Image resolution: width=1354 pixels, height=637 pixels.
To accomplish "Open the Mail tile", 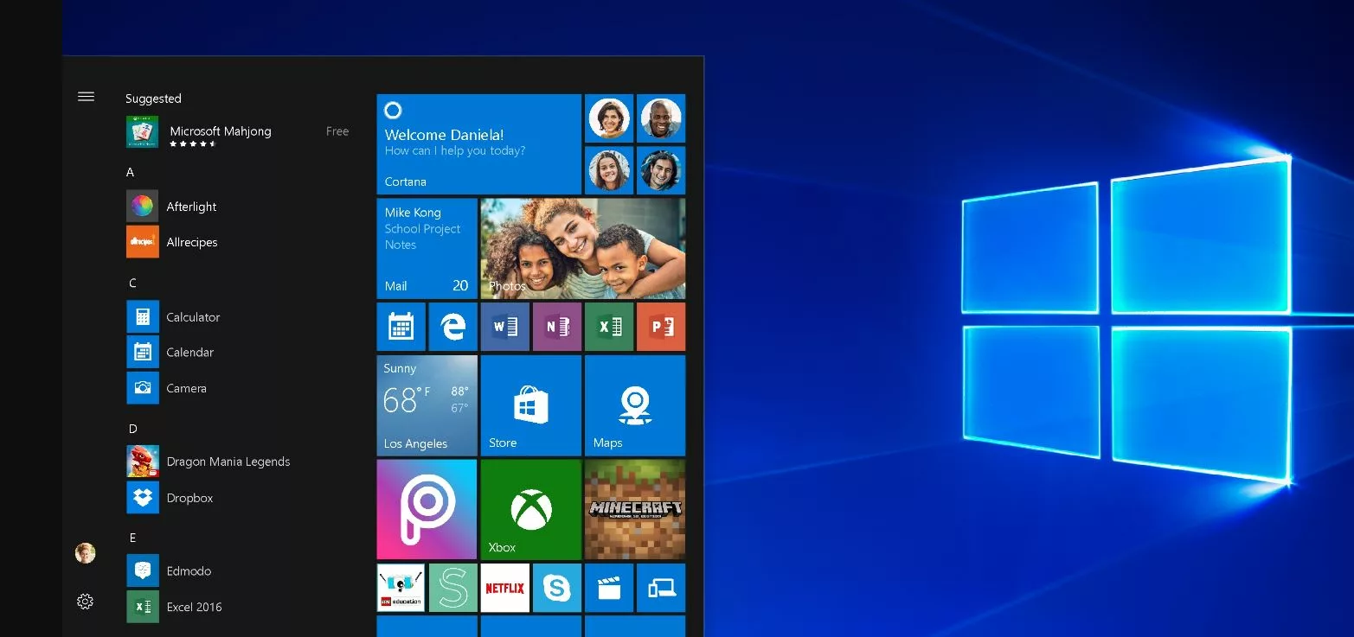I will point(427,249).
